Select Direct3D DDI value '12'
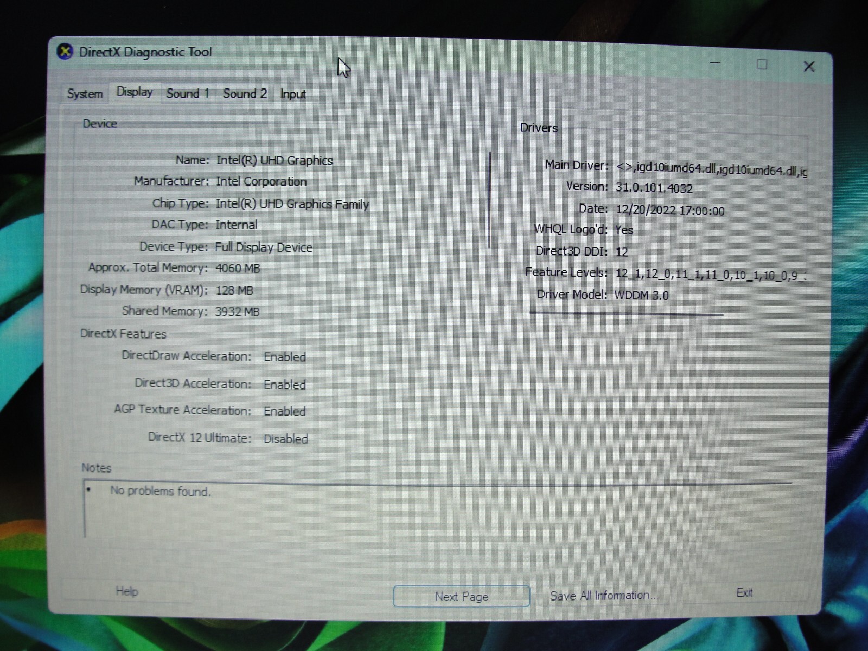This screenshot has height=651, width=868. [x=622, y=252]
